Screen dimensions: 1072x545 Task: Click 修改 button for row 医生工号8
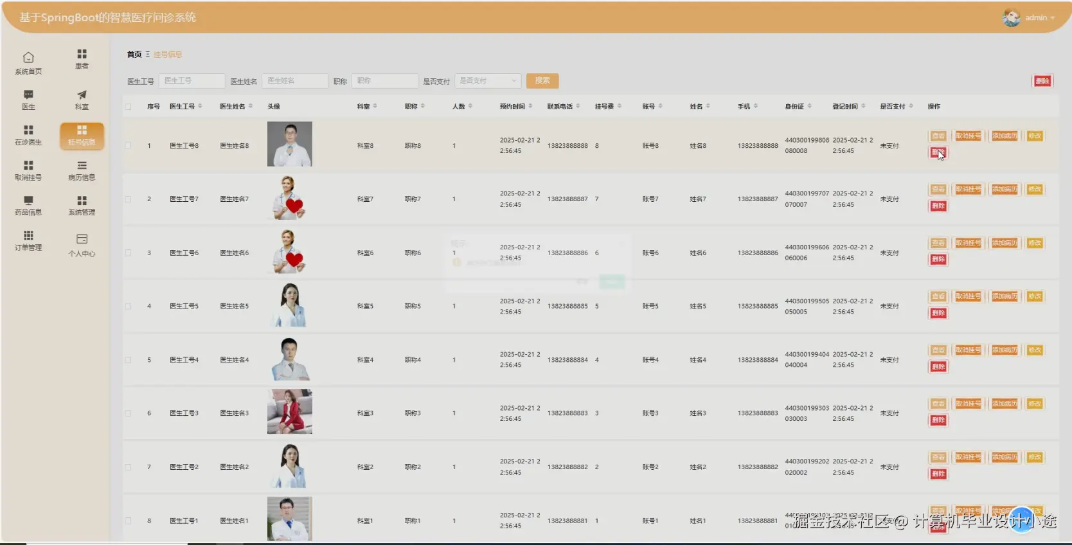click(x=1035, y=136)
